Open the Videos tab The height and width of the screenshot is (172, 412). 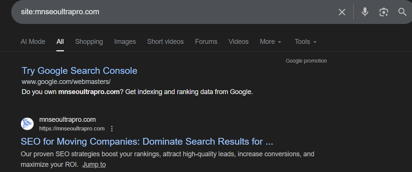coord(239,42)
